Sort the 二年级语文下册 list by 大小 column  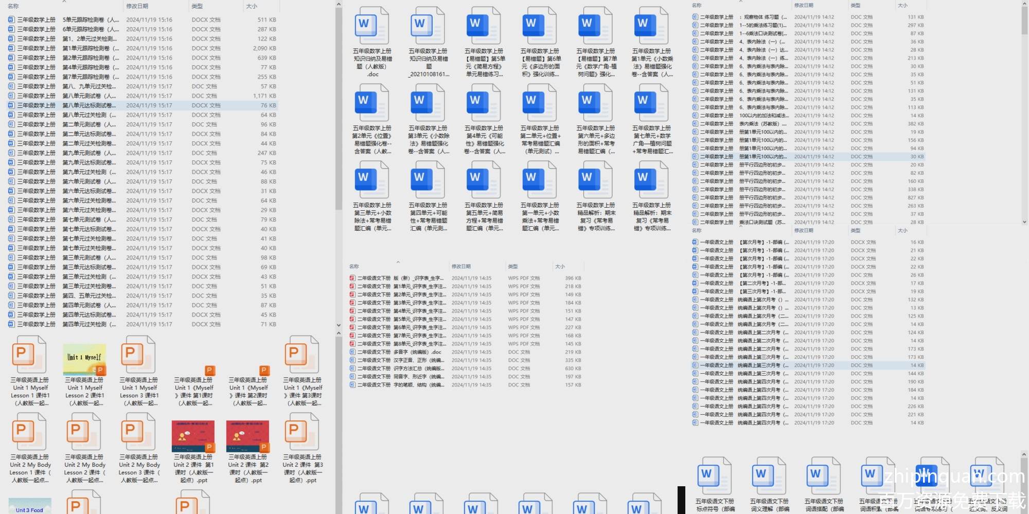tap(560, 266)
